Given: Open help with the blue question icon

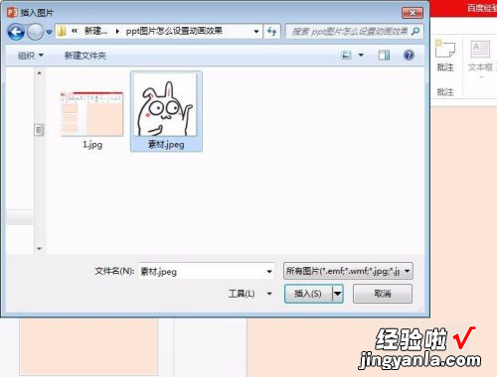Looking at the screenshot, I should [409, 55].
